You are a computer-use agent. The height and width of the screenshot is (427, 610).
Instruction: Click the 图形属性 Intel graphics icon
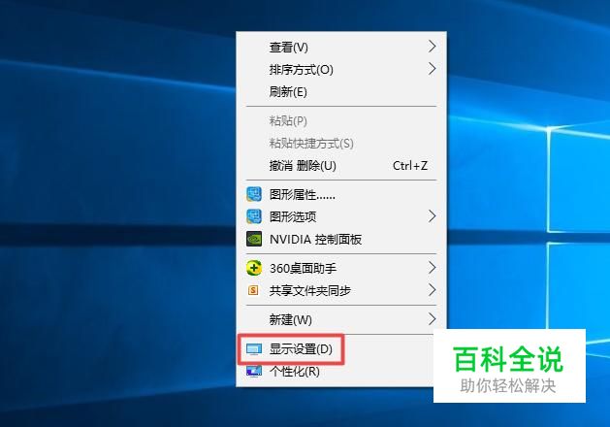(254, 194)
